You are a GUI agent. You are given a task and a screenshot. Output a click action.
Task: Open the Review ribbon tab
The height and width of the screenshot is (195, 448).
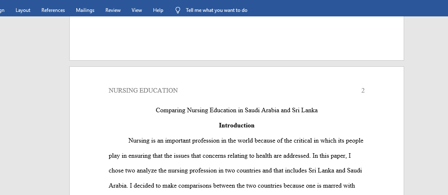(113, 10)
